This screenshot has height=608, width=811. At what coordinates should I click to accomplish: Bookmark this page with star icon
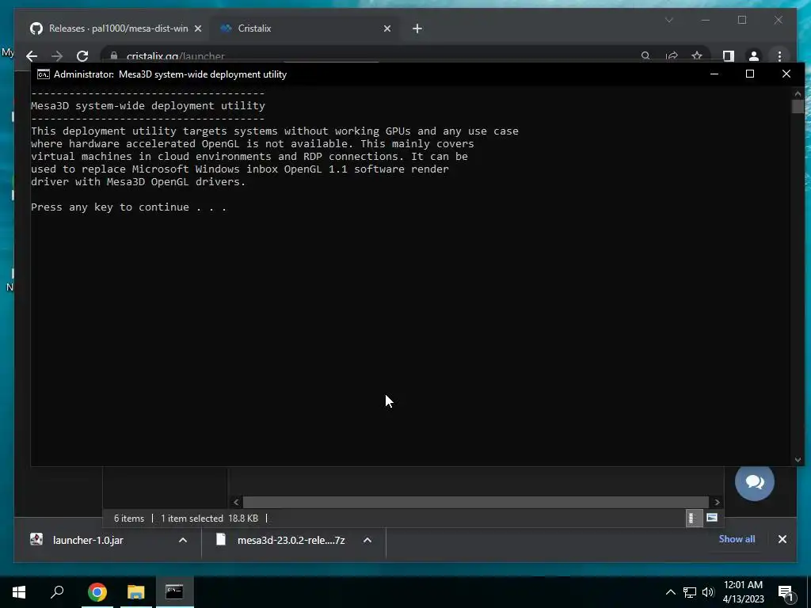pyautogui.click(x=697, y=55)
